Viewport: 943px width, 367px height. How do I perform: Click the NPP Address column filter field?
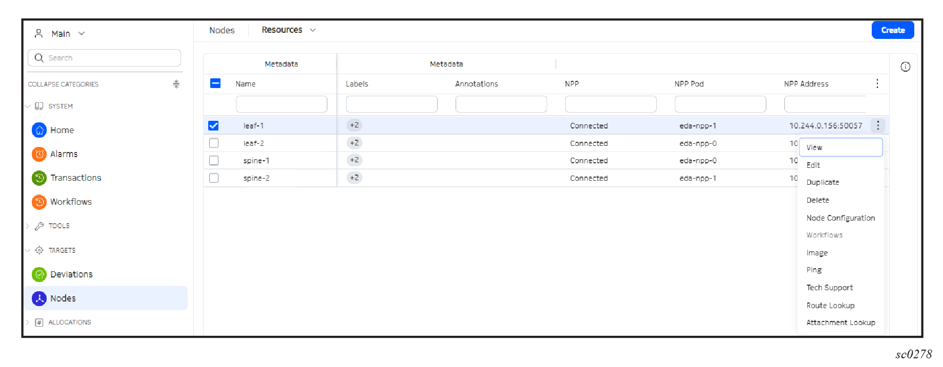tap(825, 104)
